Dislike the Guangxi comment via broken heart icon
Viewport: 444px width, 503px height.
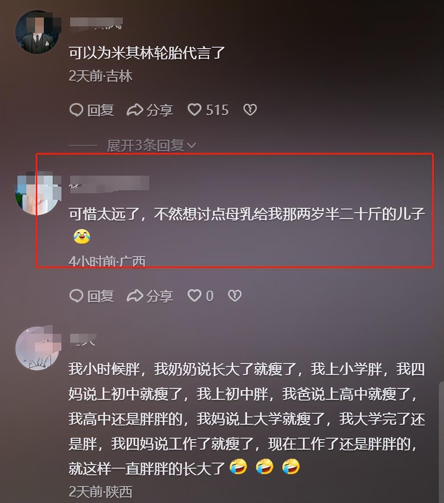coord(235,295)
